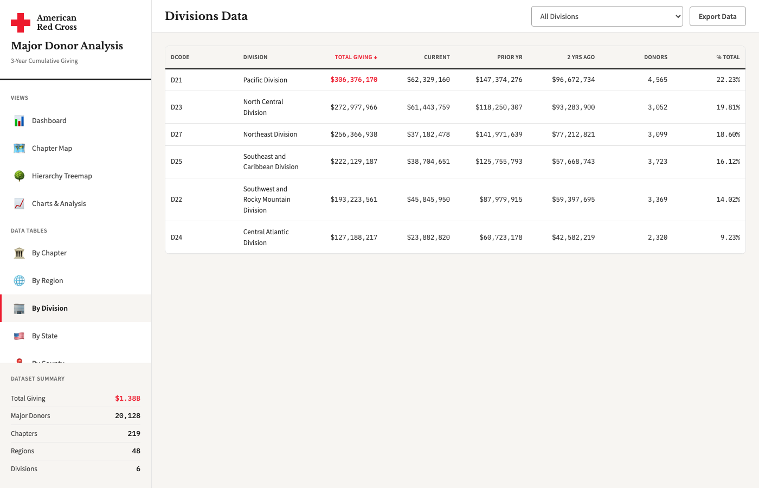The image size is (759, 488).
Task: Click current value $45,845,950
Action: coord(428,200)
